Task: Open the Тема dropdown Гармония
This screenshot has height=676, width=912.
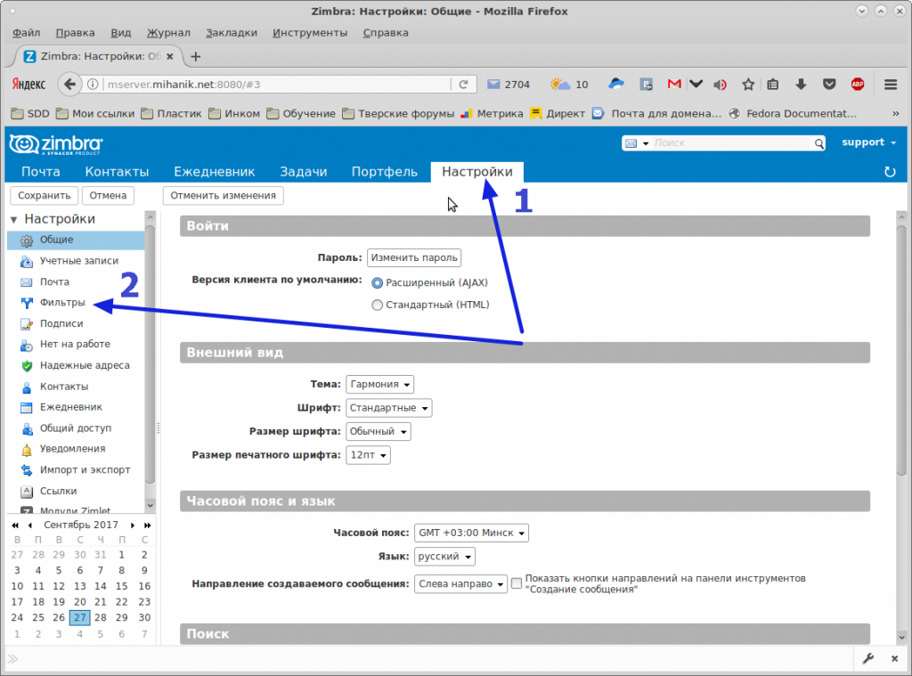Action: (x=379, y=385)
